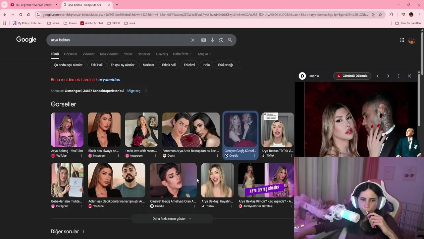Apply the Erkek hali filter chip
424x239 pixels.
coord(169,65)
